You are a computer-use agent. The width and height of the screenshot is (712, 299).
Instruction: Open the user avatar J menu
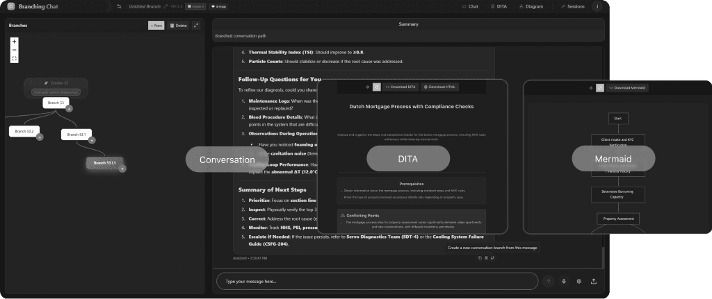[597, 6]
